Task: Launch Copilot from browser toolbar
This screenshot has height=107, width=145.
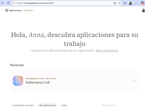Action: (142, 3)
